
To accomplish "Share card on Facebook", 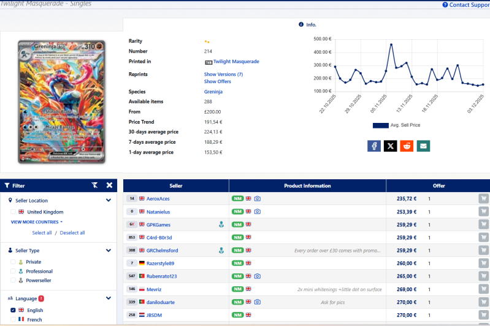I will click(373, 146).
